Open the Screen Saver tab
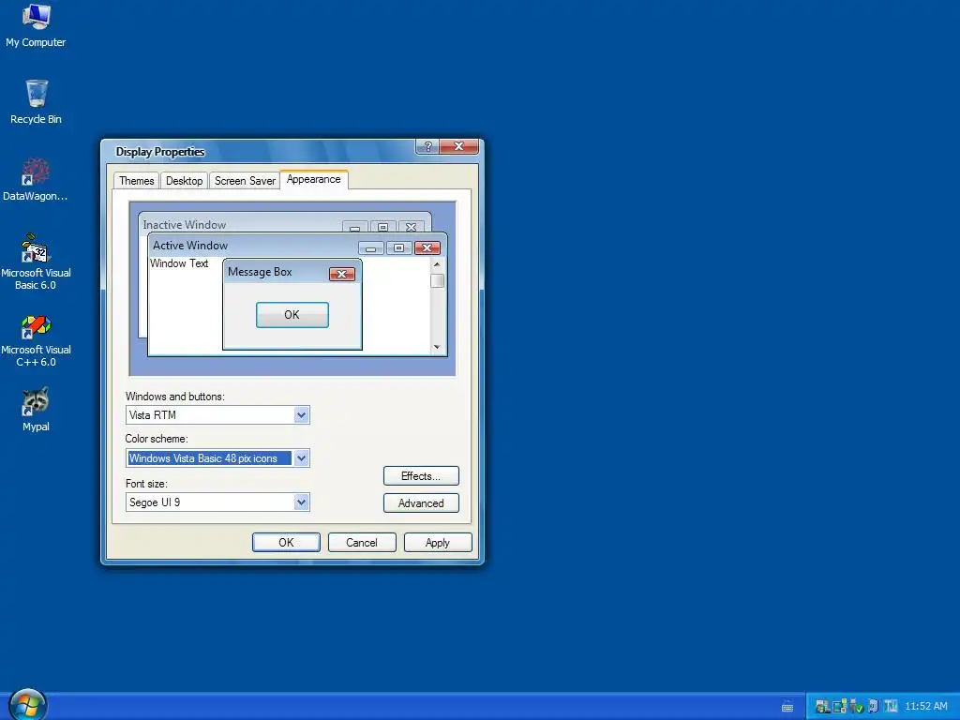Image resolution: width=960 pixels, height=720 pixels. pos(245,181)
